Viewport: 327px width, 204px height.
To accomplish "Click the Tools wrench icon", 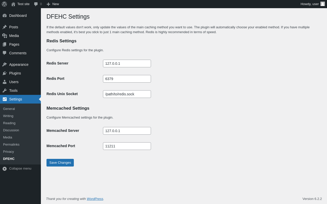I will click(x=5, y=91).
